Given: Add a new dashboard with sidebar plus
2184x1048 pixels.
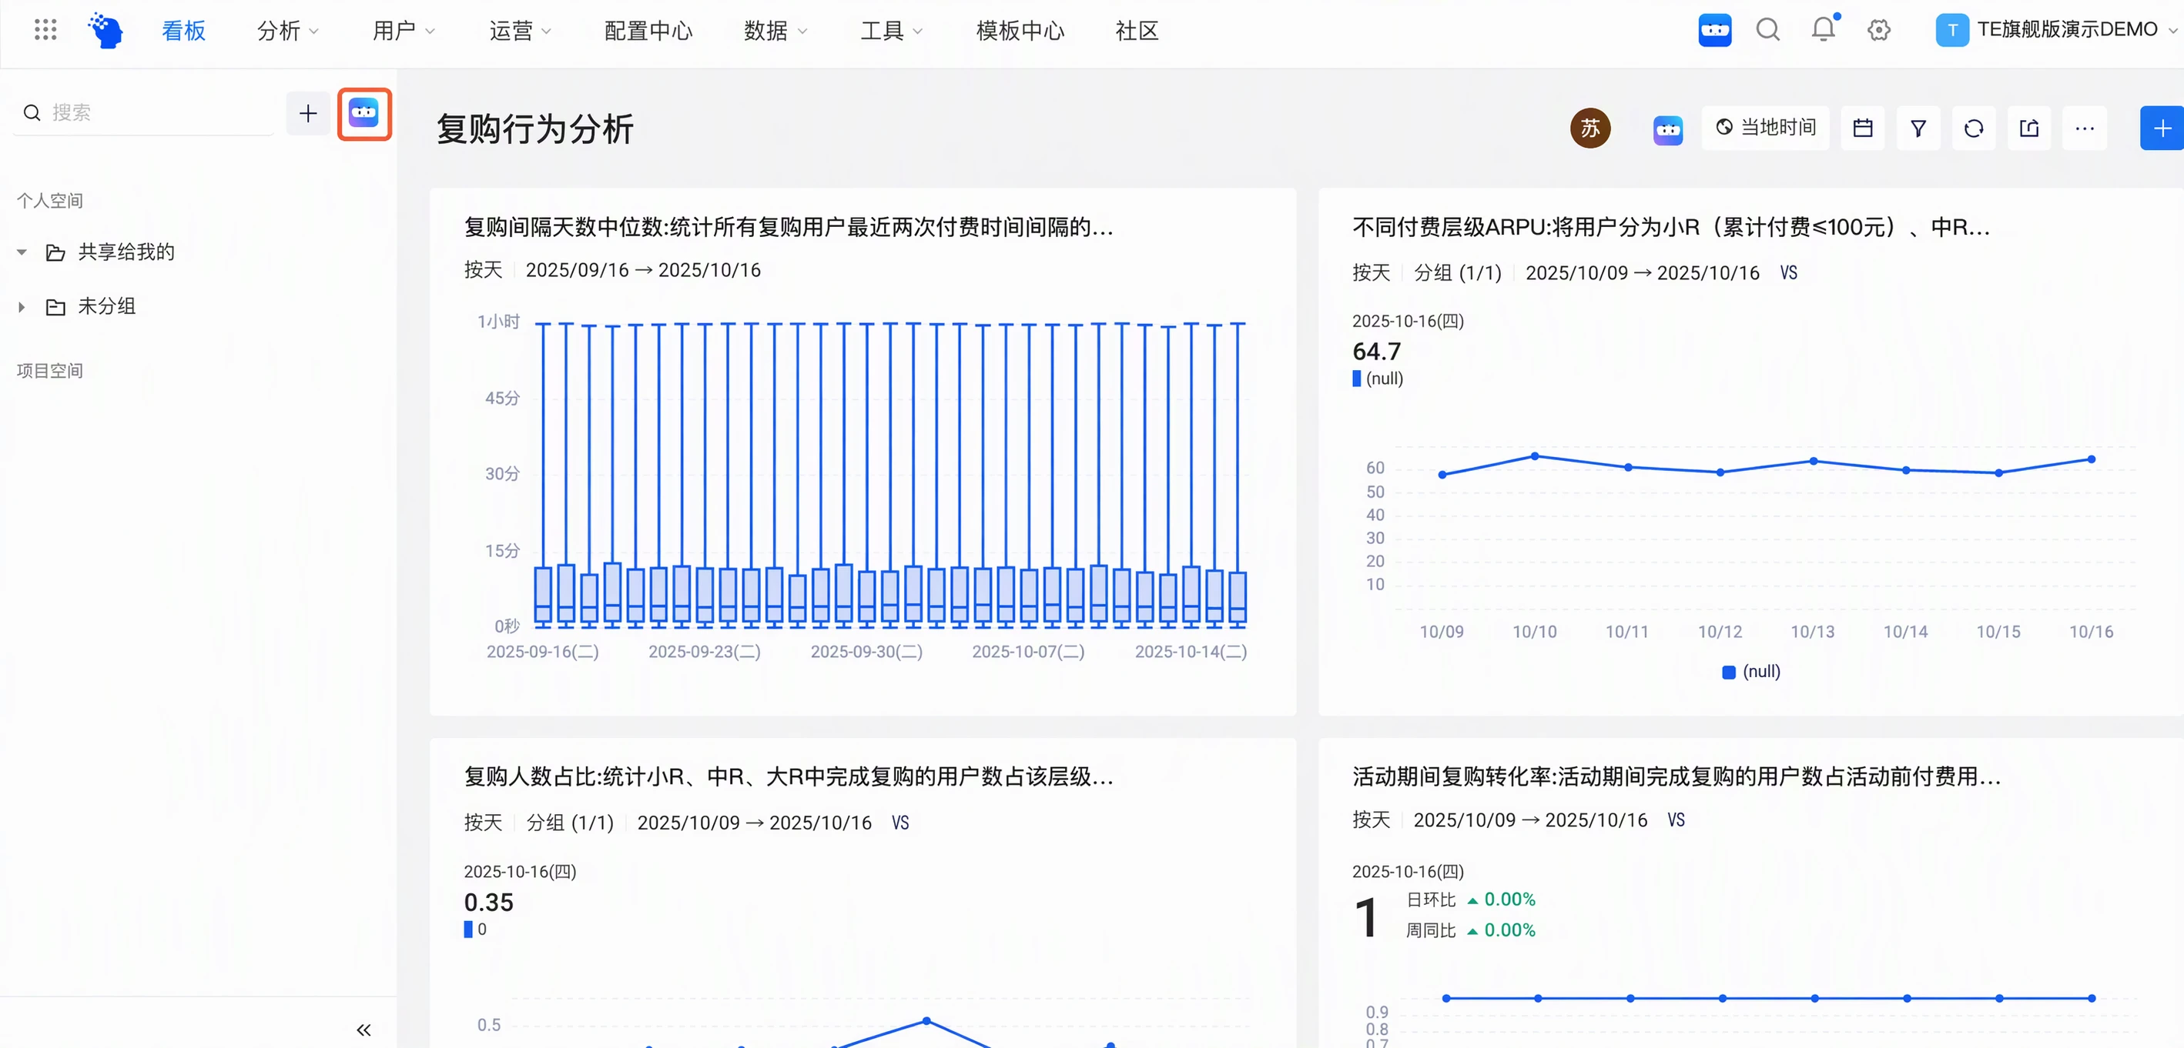Looking at the screenshot, I should (x=308, y=114).
